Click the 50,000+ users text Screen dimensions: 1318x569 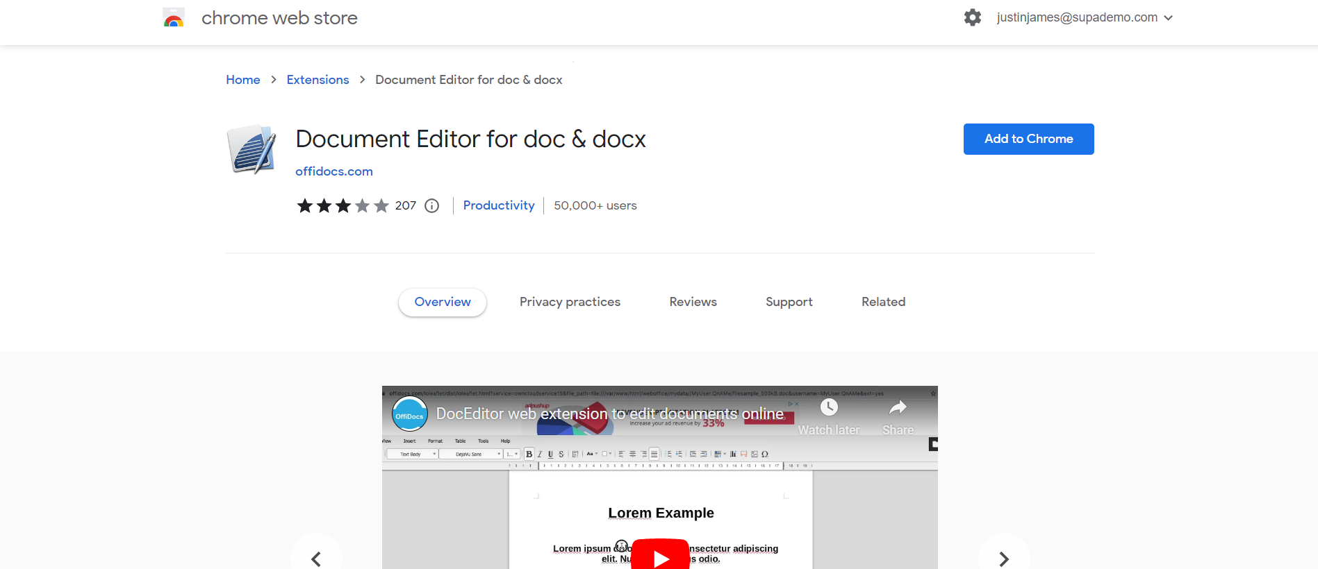[595, 205]
